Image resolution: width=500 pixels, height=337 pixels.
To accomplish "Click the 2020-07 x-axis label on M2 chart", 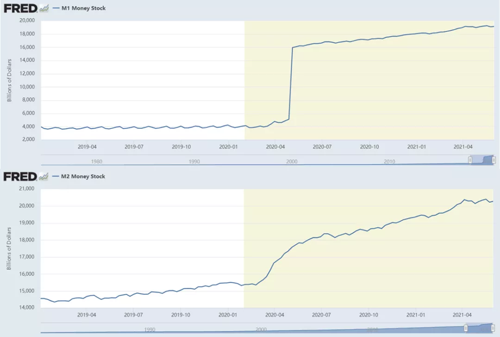I will [322, 314].
